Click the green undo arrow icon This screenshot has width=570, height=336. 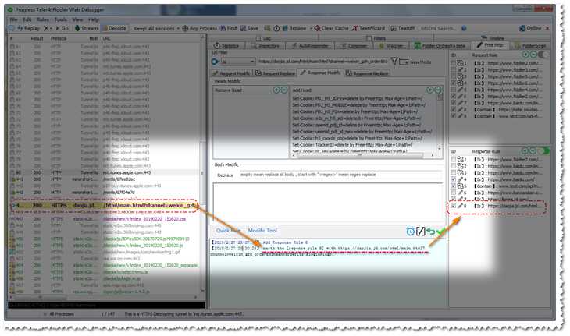tap(431, 231)
